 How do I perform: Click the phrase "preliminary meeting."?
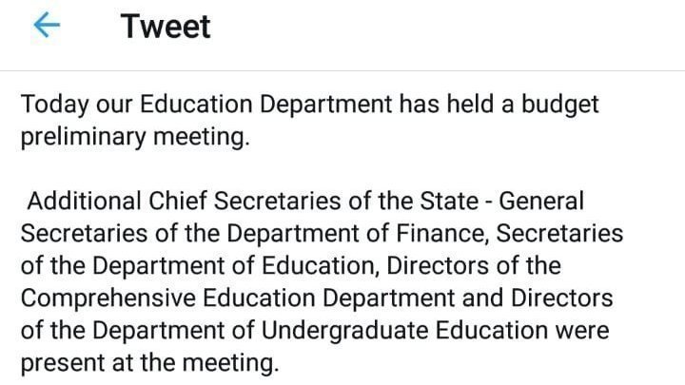coord(135,136)
